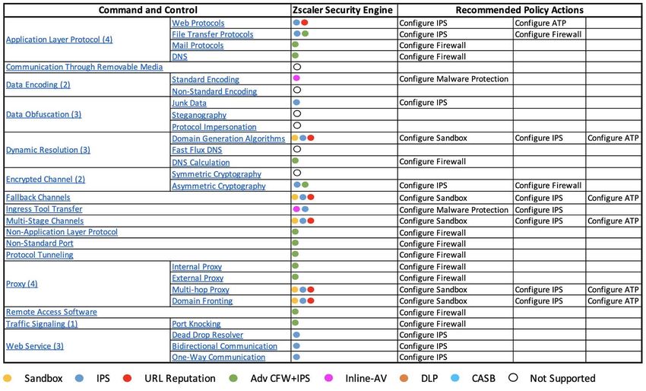This screenshot has width=646, height=391.
Task: Click the yellow Sandbox legend dot
Action: point(7,378)
